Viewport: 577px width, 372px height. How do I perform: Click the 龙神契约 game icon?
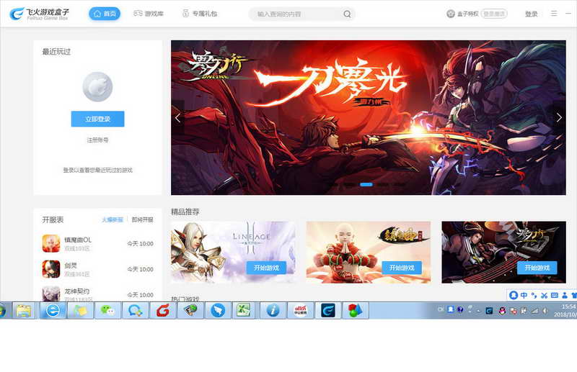pyautogui.click(x=51, y=294)
